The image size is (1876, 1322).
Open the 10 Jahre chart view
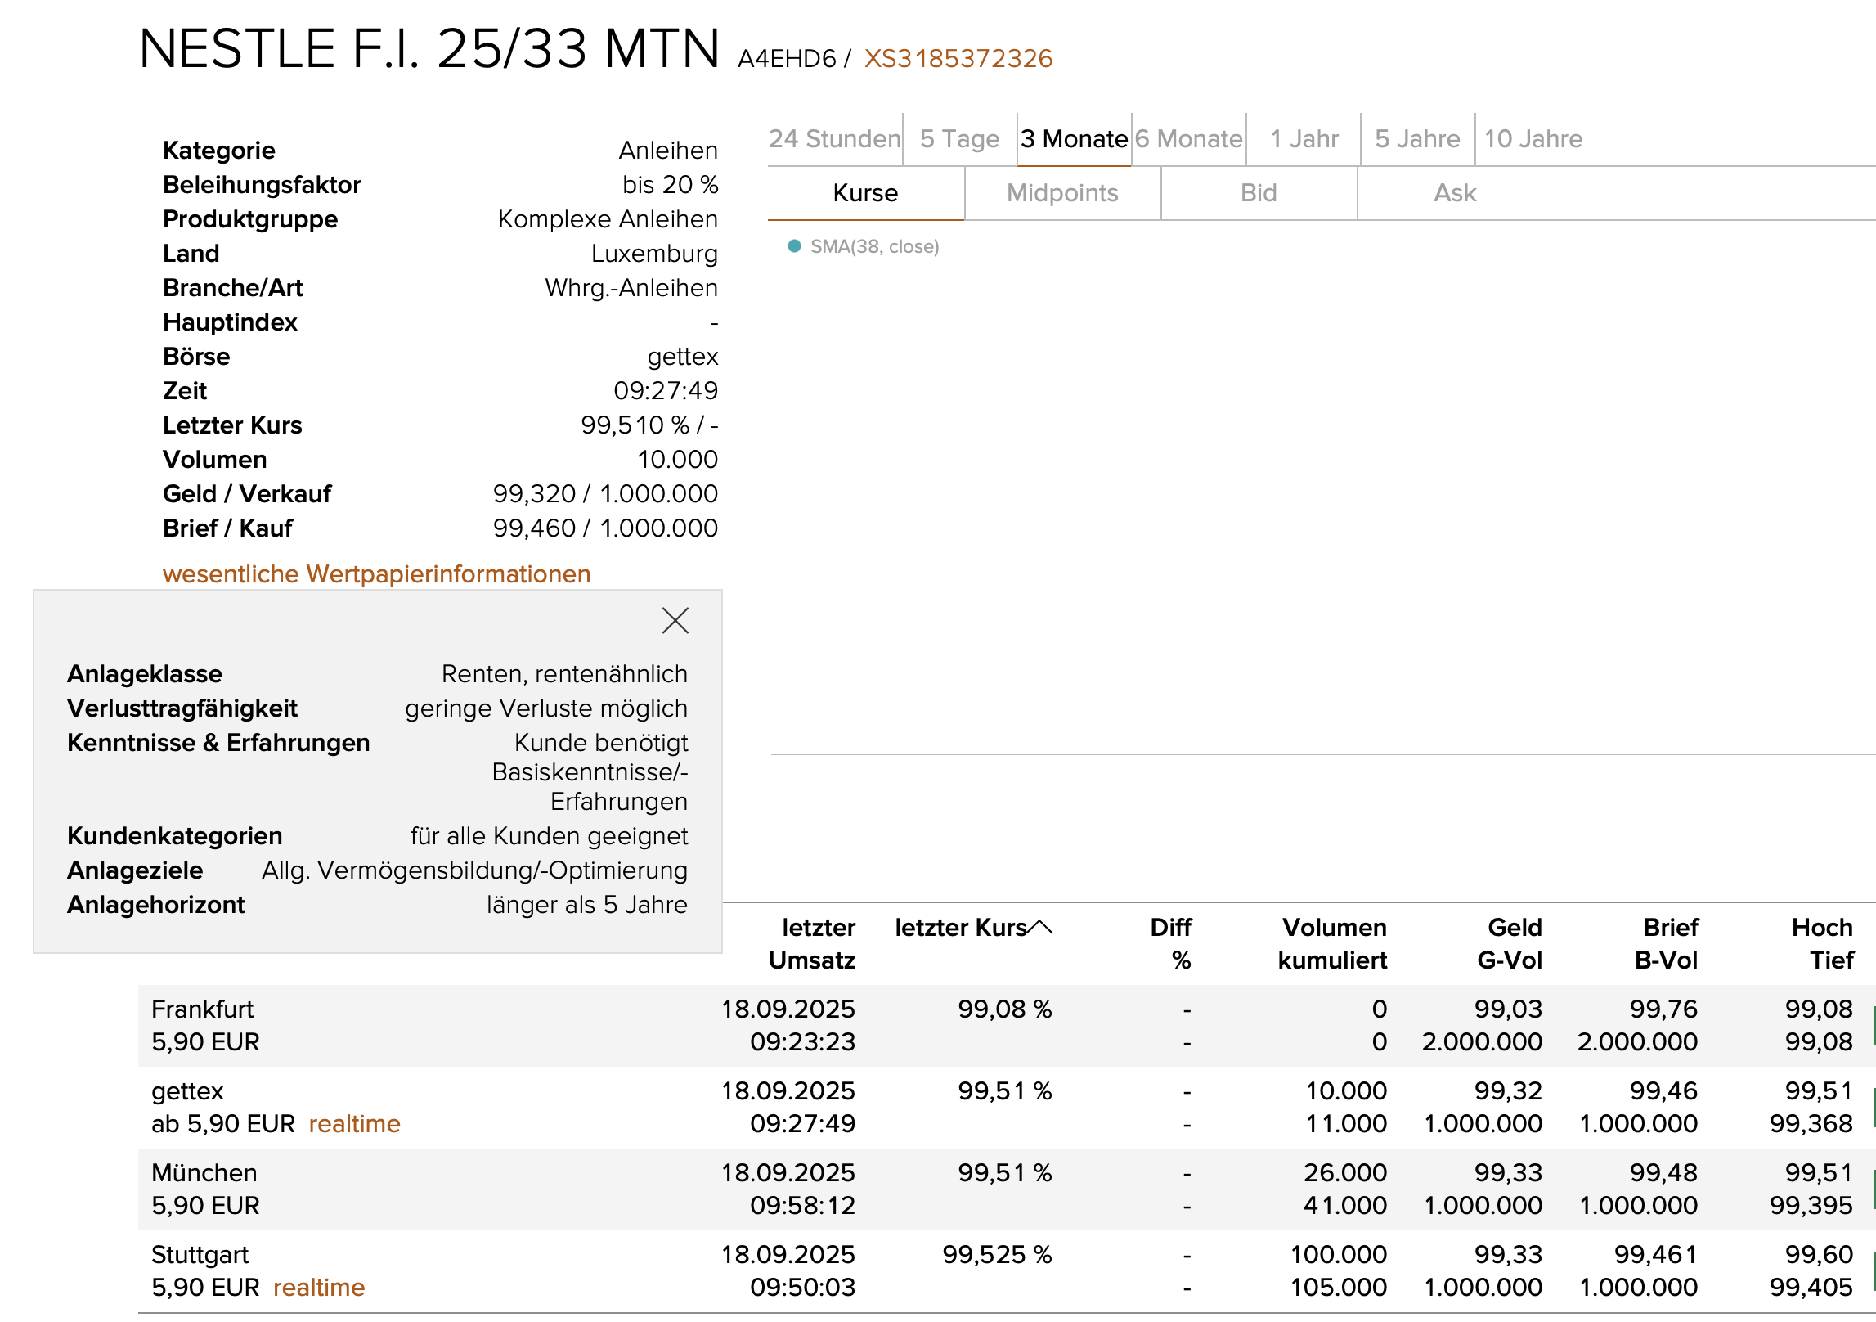tap(1533, 139)
